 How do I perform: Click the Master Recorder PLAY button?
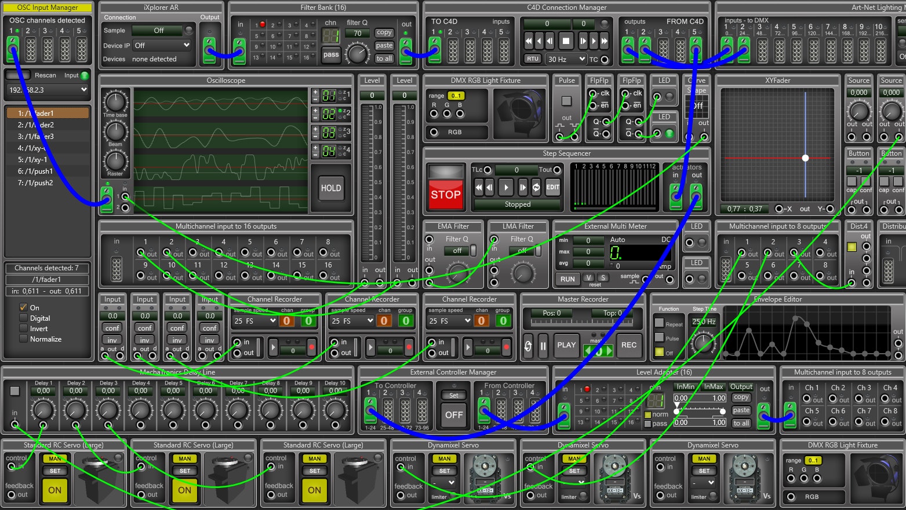pos(566,345)
